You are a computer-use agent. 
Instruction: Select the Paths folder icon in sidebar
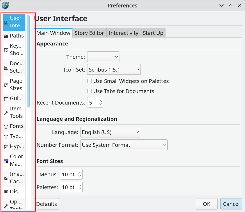click(6, 36)
